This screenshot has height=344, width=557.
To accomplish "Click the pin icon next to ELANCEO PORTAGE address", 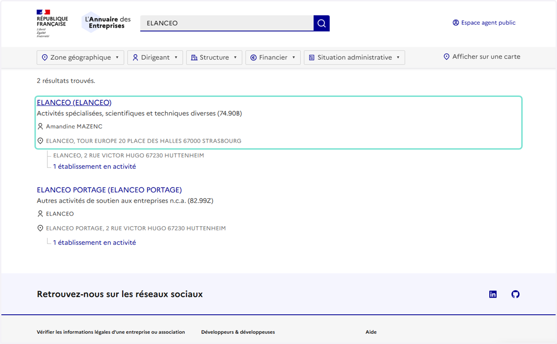I will [40, 228].
